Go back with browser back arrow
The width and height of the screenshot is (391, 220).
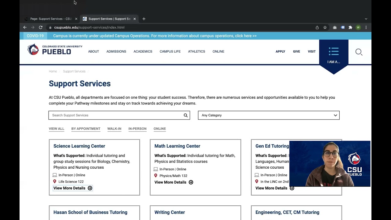pos(25,27)
